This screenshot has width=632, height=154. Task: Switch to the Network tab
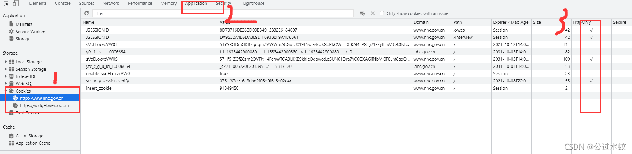coord(111,3)
